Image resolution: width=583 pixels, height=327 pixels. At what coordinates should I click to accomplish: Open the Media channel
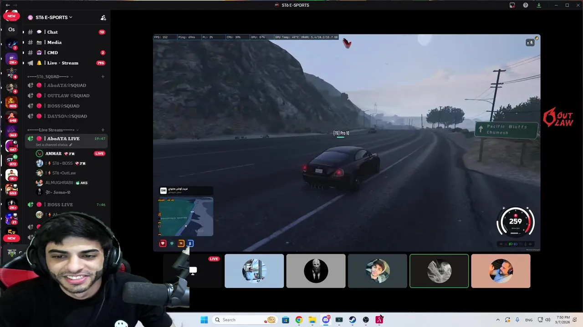coord(66,42)
